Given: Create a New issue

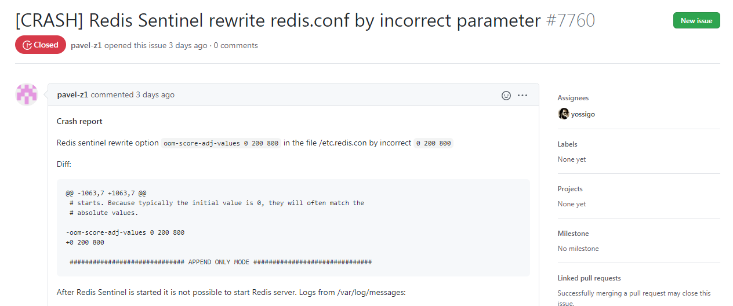Looking at the screenshot, I should tap(696, 20).
